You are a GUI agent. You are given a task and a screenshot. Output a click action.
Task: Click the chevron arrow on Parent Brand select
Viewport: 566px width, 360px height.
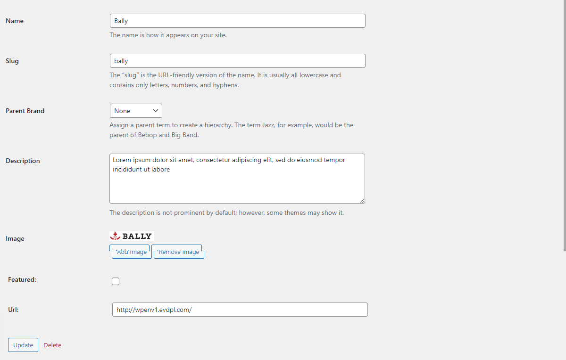tap(156, 111)
